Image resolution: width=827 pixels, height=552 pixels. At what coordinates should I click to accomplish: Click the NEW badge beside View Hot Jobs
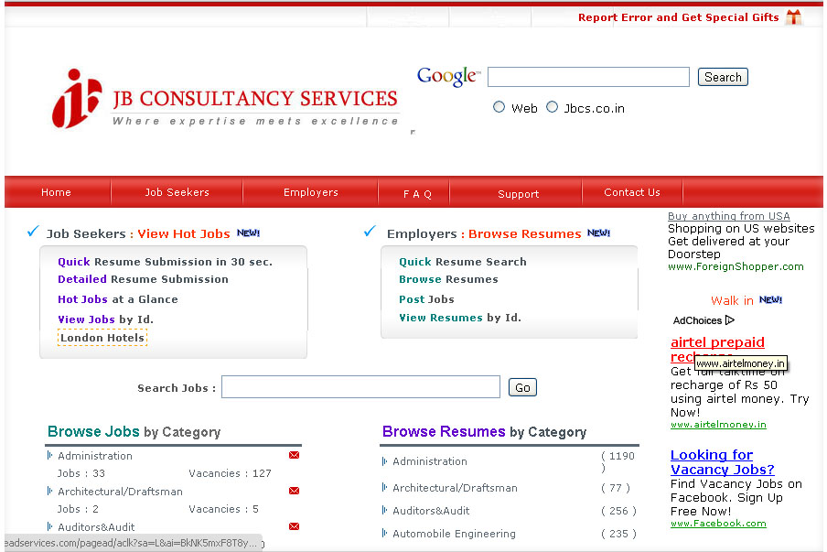(248, 233)
